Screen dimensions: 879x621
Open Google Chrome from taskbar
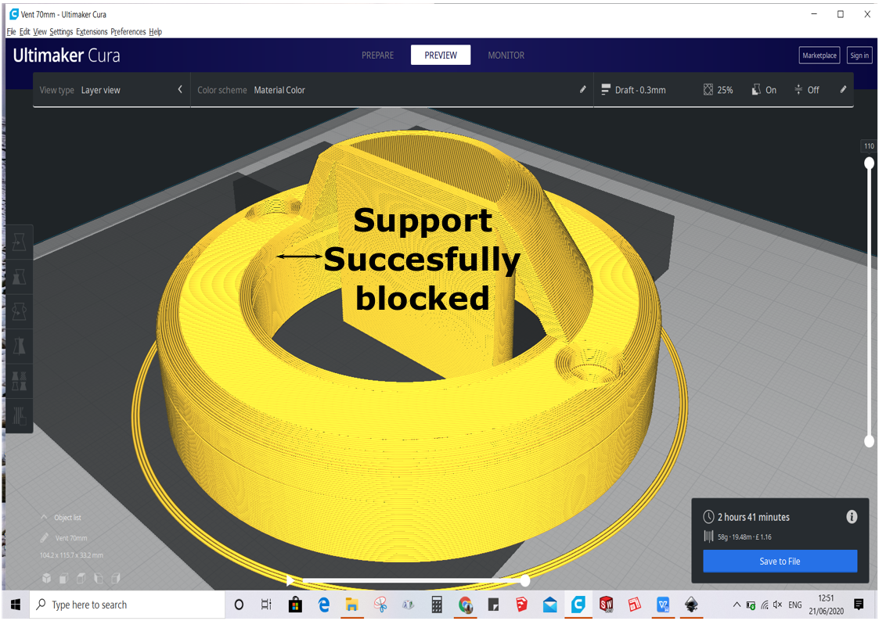465,605
